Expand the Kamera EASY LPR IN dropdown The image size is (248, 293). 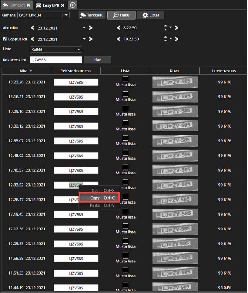(x=66, y=15)
